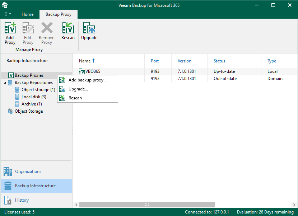Viewport: 298px width, 216px height.
Task: Sort proxies by Status column
Action: [219, 61]
